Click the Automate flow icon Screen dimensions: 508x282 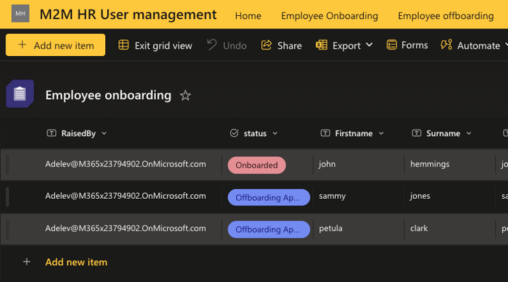[446, 45]
